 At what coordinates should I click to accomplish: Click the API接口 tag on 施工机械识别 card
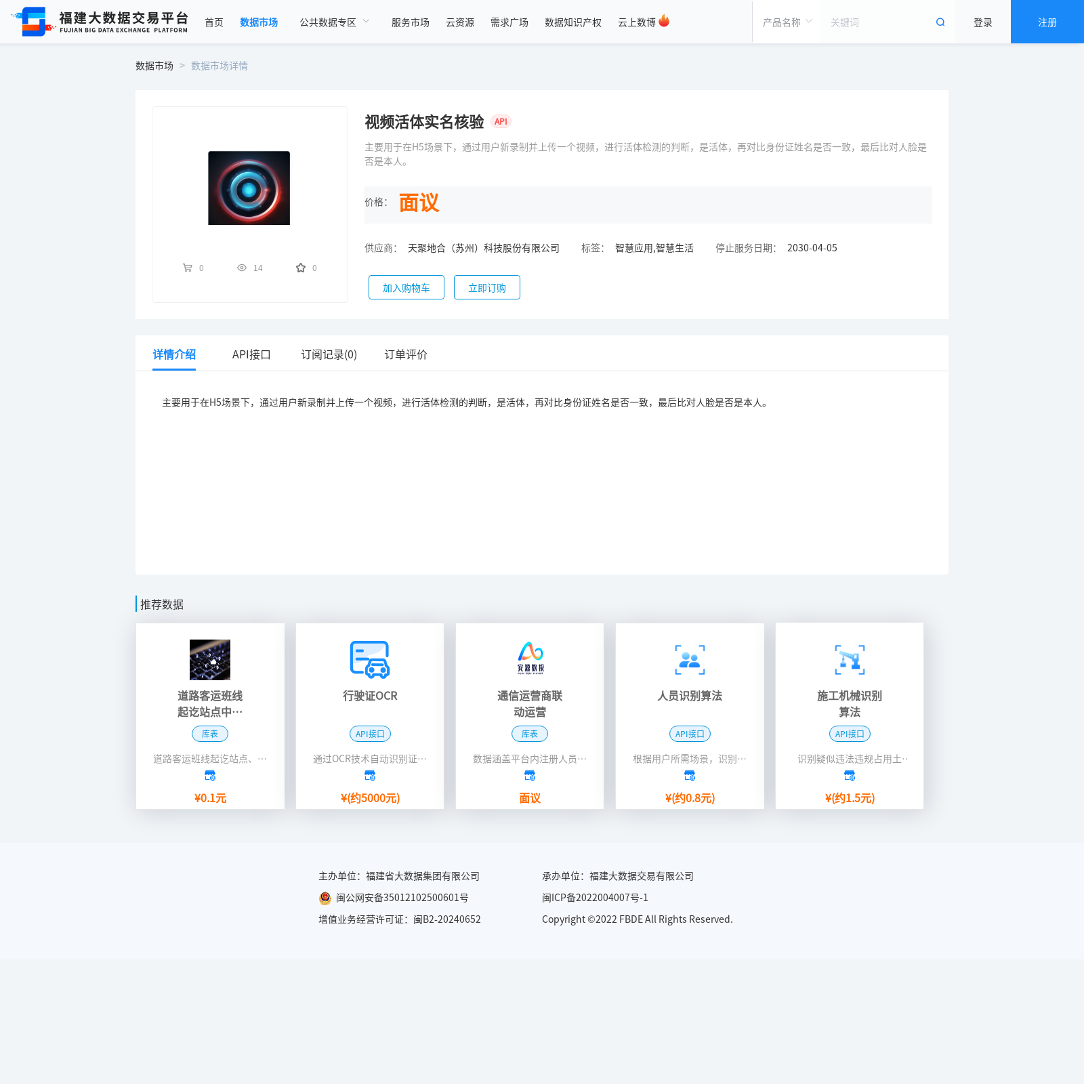[x=850, y=734]
